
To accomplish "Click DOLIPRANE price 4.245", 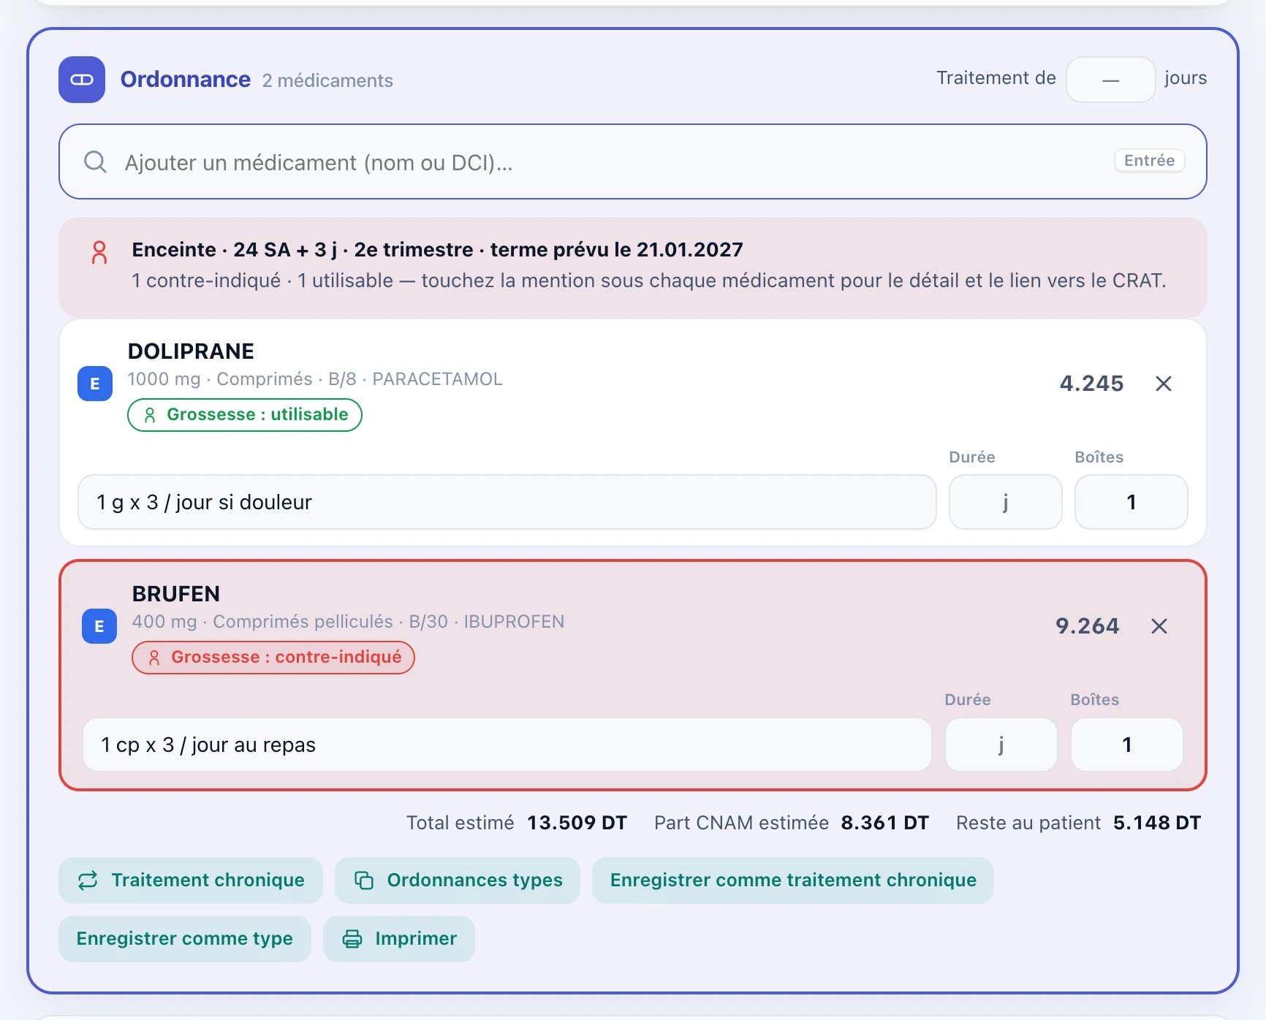I will [1092, 384].
